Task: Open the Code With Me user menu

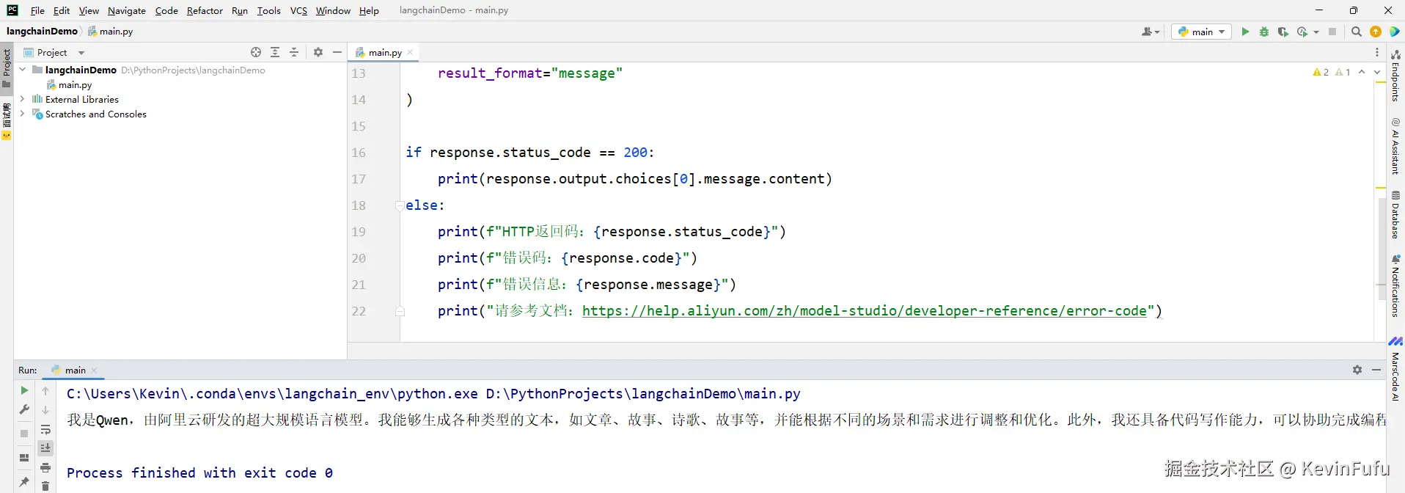Action: pos(1151,32)
